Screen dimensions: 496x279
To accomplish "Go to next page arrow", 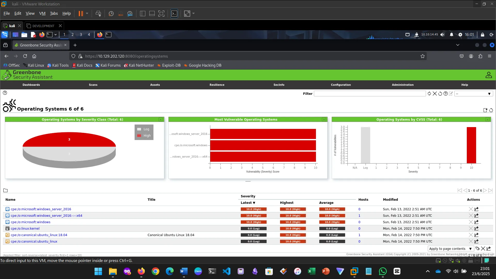I will coord(485,191).
